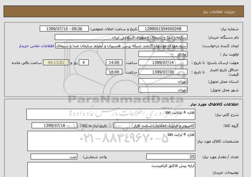Click the need date field 1399/07/16
Screen dimensions: 251x177
pyautogui.click(x=54, y=125)
